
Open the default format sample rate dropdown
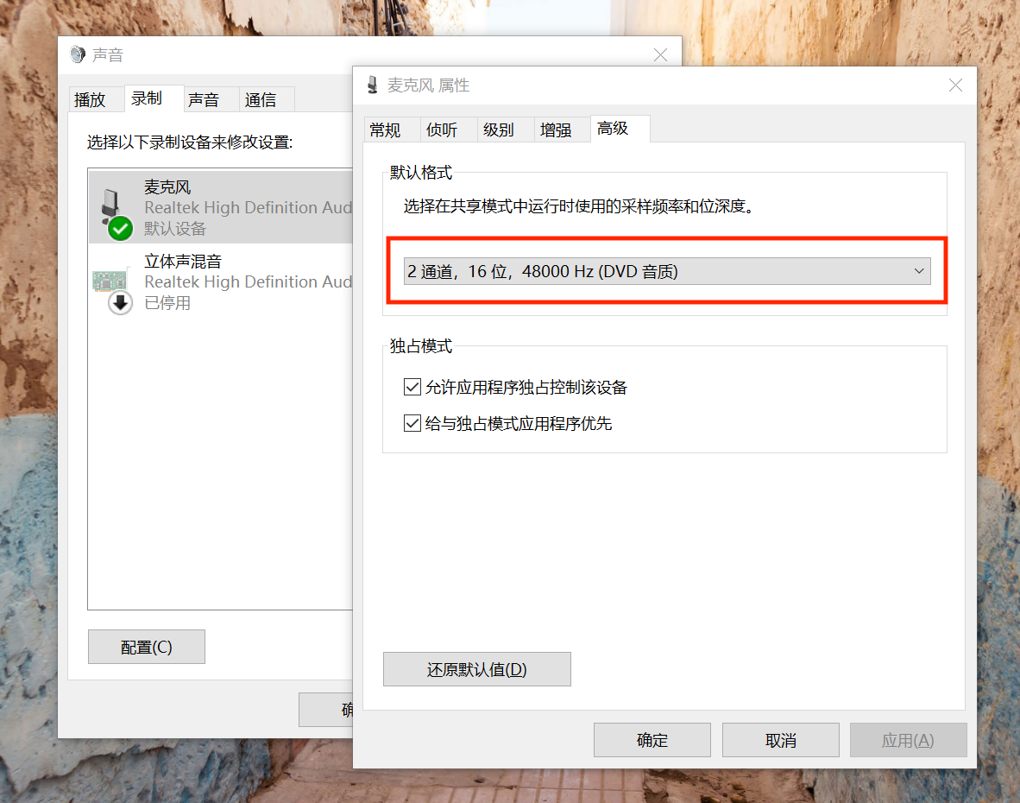tap(667, 271)
